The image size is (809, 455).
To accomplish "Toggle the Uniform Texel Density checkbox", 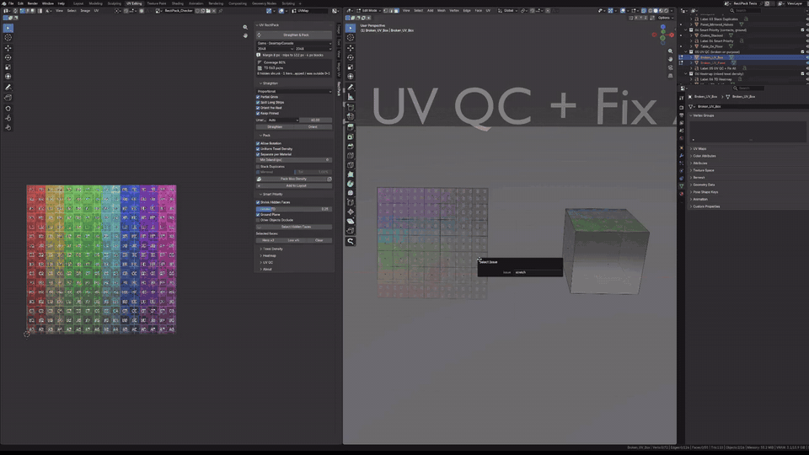I will coord(258,148).
